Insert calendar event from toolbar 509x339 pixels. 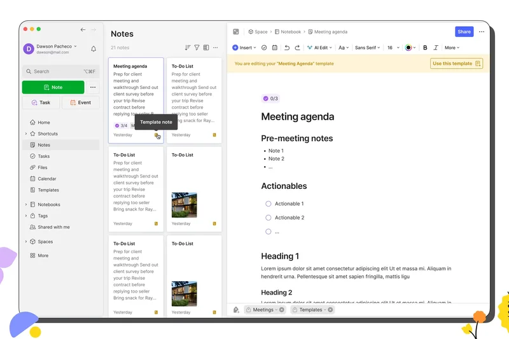click(275, 48)
